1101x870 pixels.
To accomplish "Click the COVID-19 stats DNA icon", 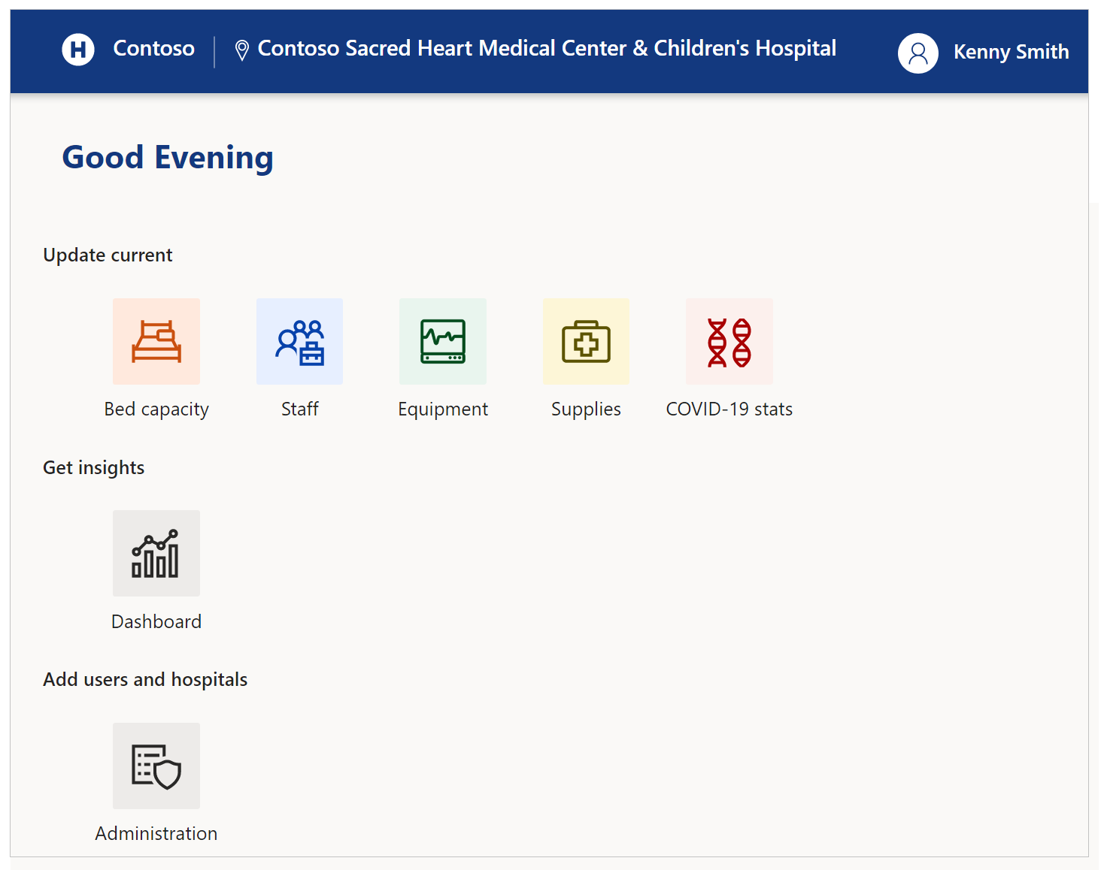I will (x=729, y=341).
